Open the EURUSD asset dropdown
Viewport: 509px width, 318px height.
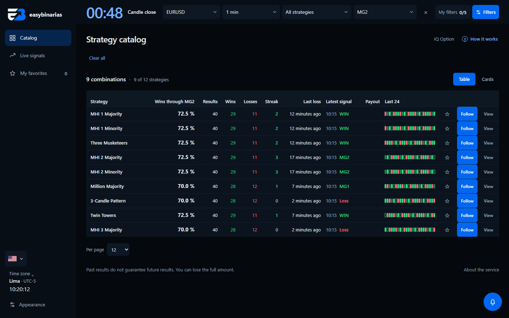coord(191,12)
